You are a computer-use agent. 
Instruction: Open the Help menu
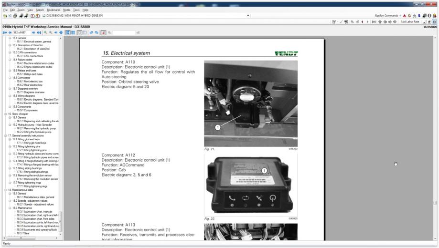(86, 10)
